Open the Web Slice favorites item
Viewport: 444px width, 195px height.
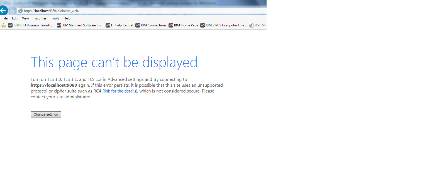[258, 25]
